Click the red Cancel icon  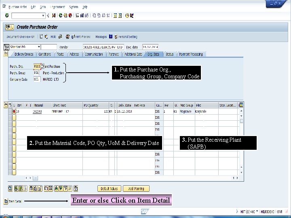click(x=70, y=16)
